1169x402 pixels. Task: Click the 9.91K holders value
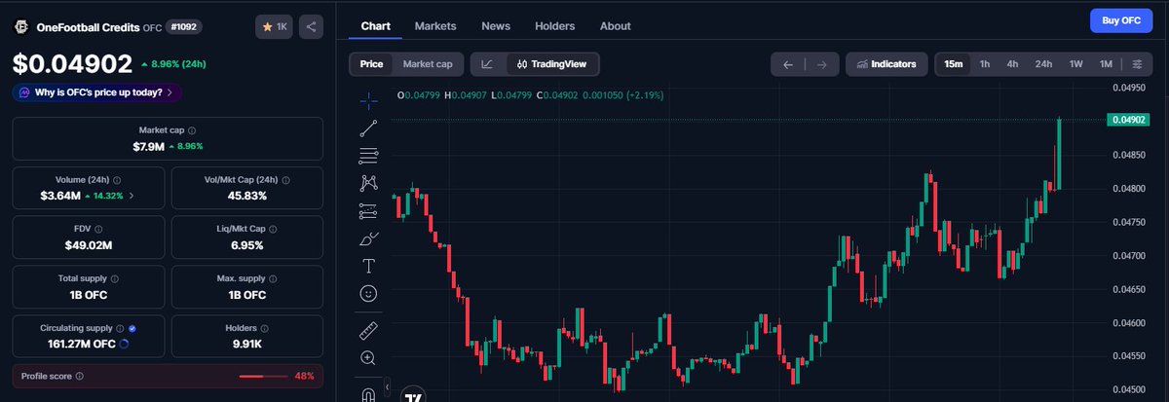(247, 345)
